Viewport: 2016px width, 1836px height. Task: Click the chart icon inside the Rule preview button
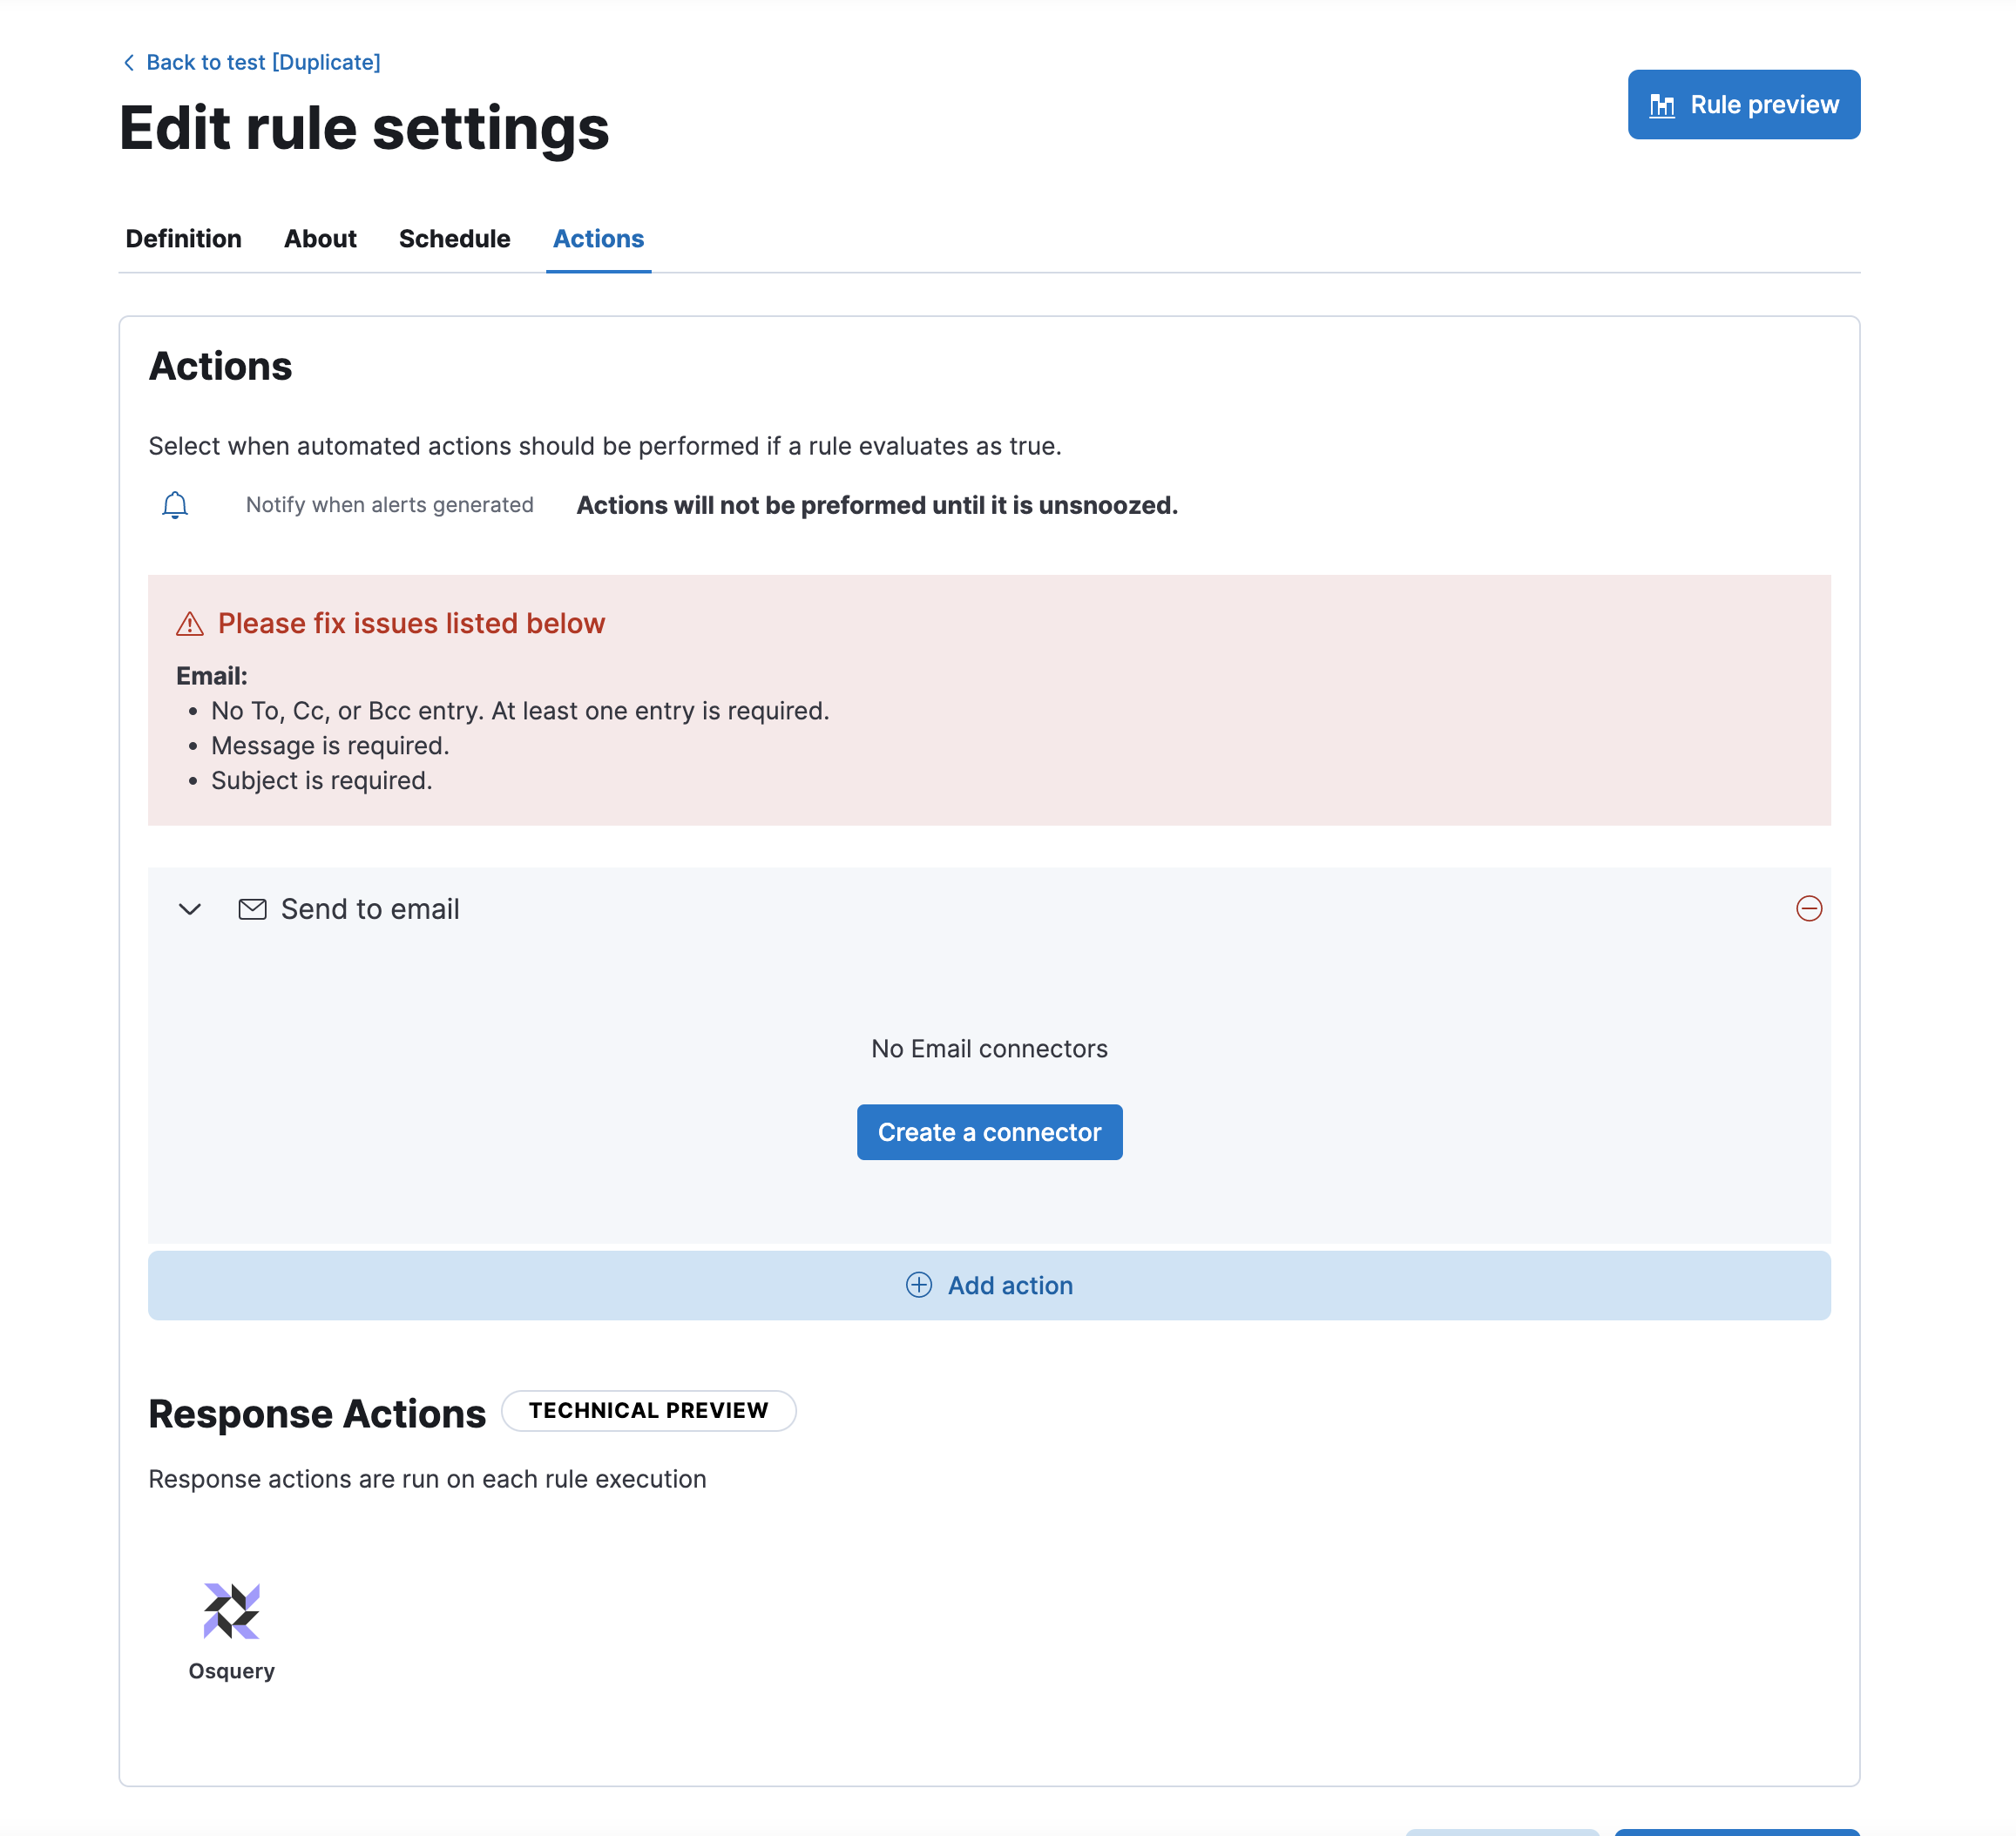1662,104
